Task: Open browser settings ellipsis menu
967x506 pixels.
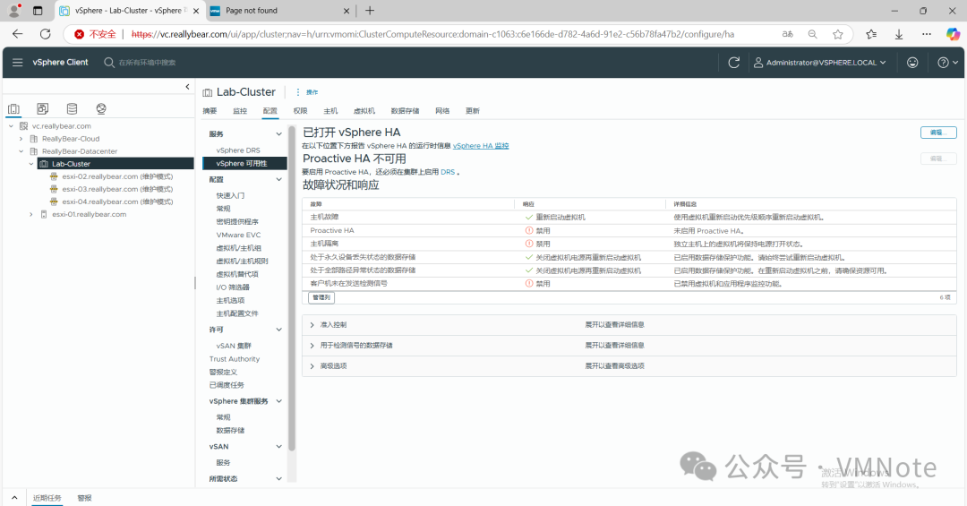Action: tap(927, 35)
